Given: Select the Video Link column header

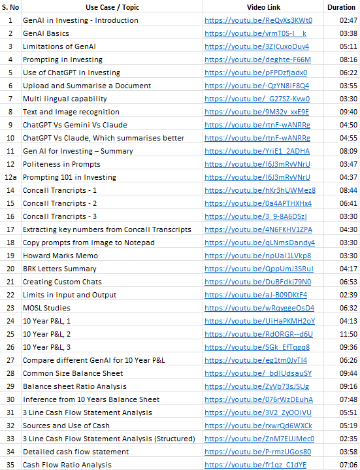Looking at the screenshot, I should (263, 7).
